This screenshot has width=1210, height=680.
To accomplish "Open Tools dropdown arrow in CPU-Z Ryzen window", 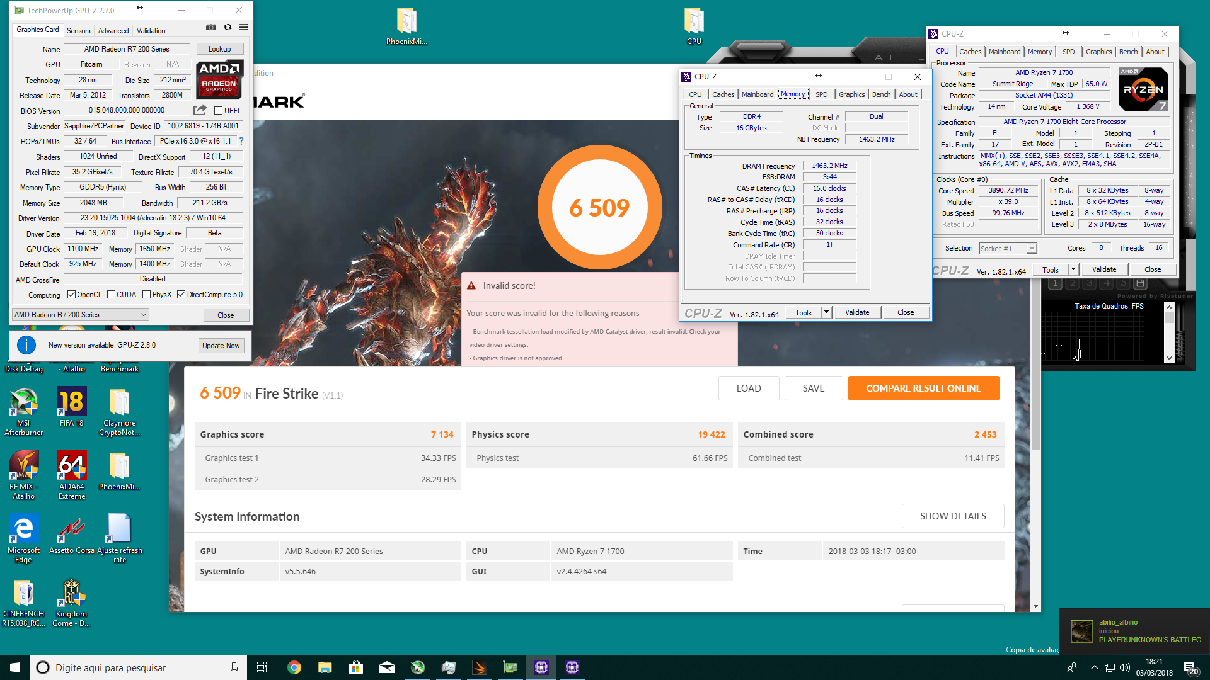I will tap(1073, 269).
